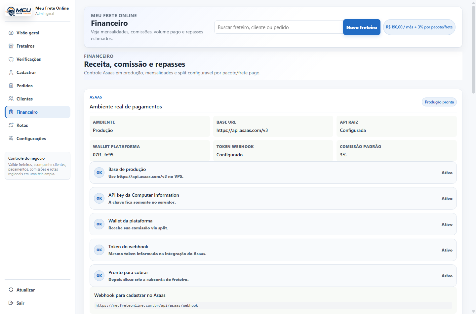Viewport: 476px width, 314px height.
Task: Click the webhook URL code box
Action: (x=273, y=305)
